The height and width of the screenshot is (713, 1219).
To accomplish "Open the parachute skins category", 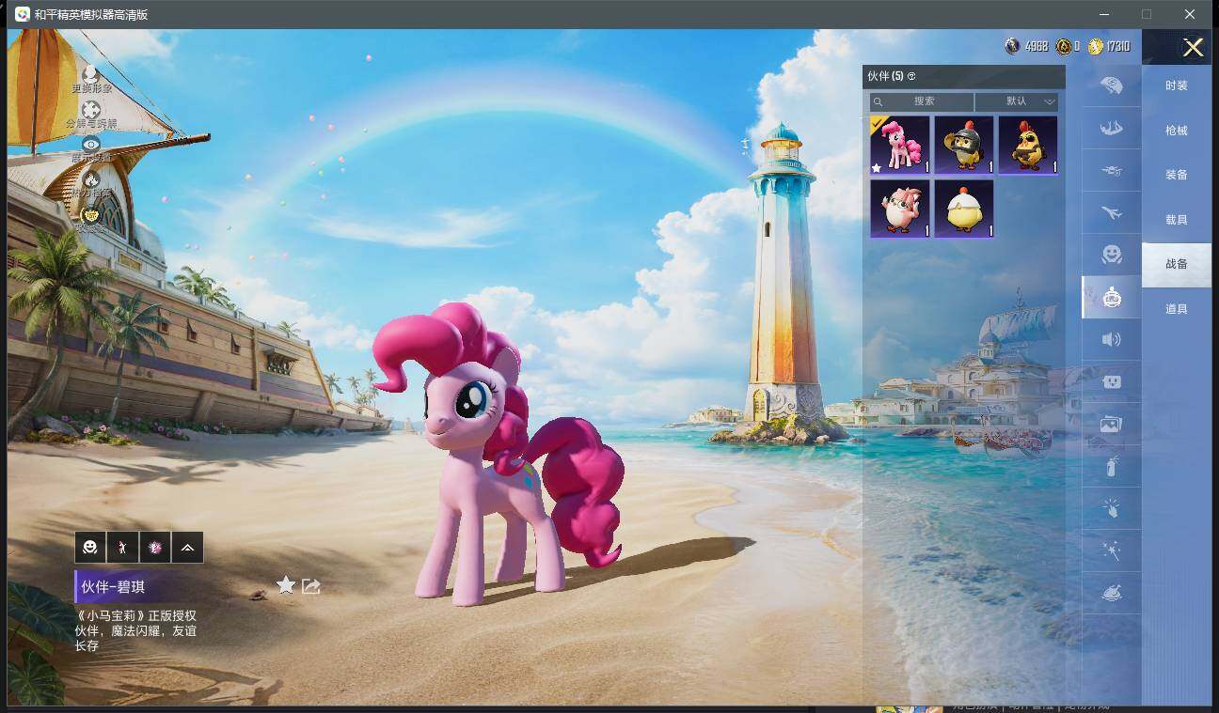I will coord(1111,85).
